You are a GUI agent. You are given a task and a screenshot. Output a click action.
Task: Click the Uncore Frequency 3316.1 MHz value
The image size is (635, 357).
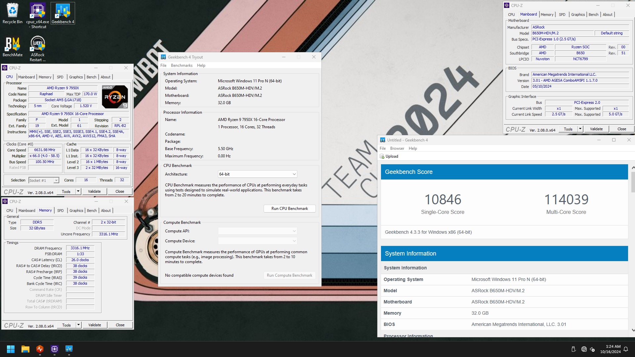click(108, 234)
